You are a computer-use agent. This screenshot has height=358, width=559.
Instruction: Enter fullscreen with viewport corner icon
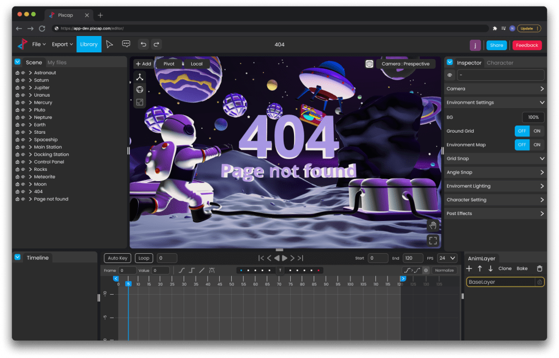[433, 240]
